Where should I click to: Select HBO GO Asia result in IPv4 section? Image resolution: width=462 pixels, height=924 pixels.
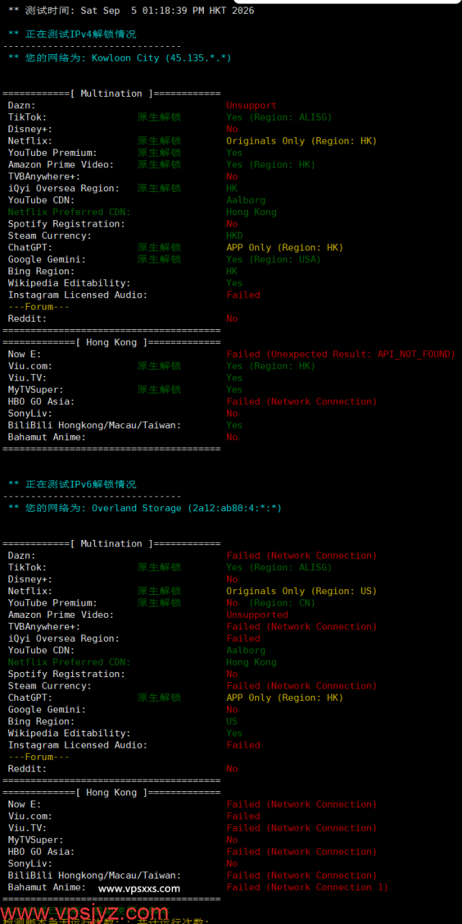[x=301, y=401]
